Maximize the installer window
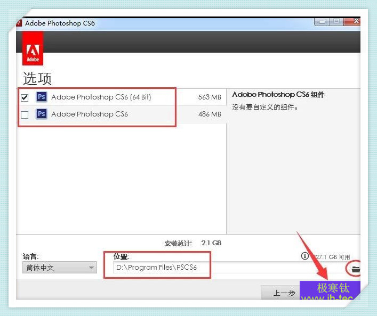This screenshot has width=377, height=316. [336, 22]
